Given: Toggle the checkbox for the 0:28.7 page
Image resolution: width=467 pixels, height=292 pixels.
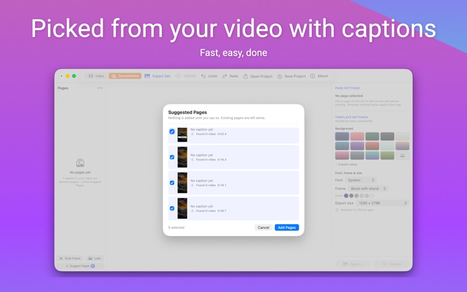Looking at the screenshot, I should (172, 208).
